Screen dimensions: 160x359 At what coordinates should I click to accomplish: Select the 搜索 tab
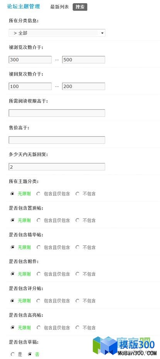pos(80,7)
